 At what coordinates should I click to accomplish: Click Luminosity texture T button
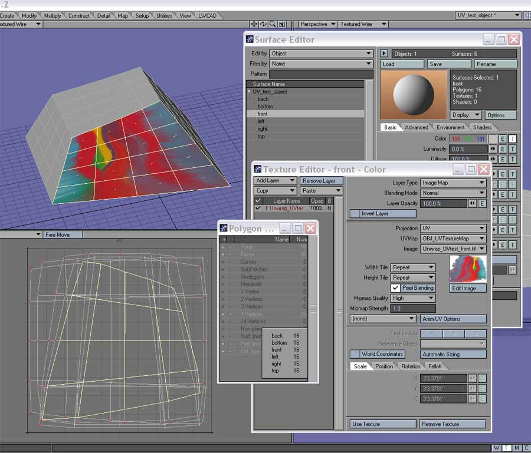(512, 149)
